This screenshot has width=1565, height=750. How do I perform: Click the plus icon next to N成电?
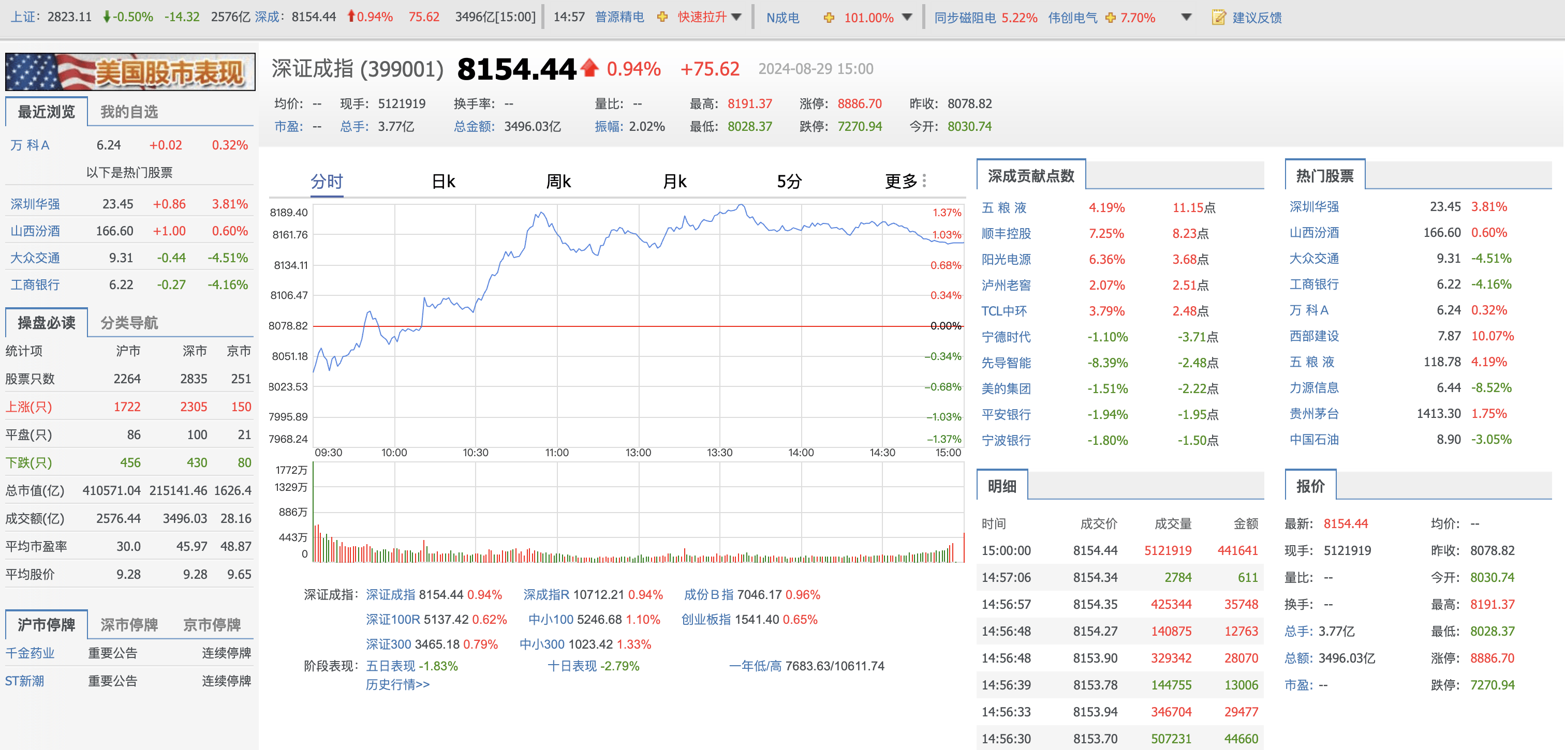point(829,17)
